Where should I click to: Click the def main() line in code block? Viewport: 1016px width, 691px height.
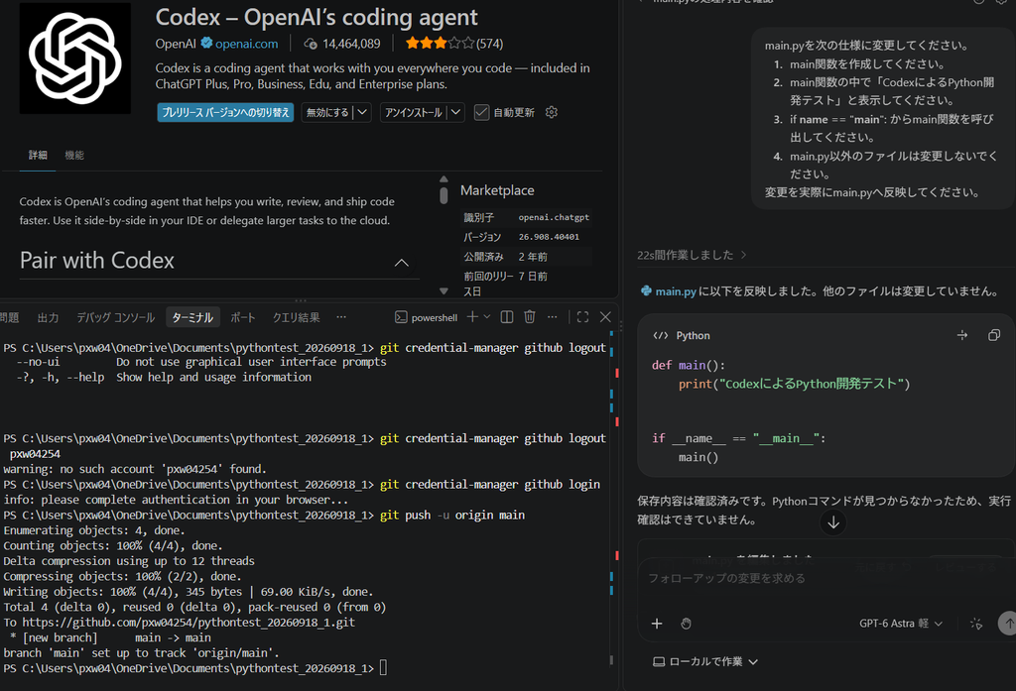pos(689,365)
